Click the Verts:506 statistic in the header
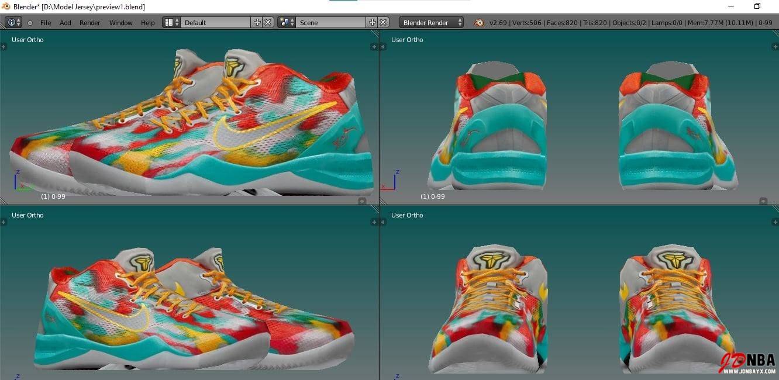 click(x=526, y=23)
